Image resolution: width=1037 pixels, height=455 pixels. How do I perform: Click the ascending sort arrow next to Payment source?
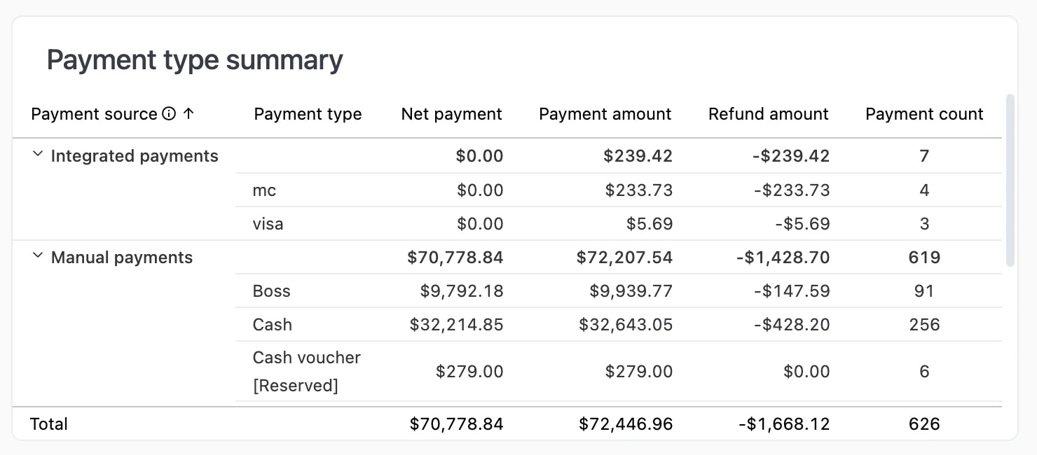[188, 113]
